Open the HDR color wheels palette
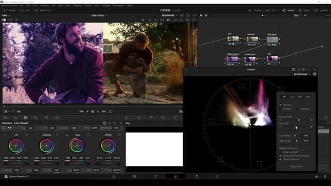 pos(36,118)
